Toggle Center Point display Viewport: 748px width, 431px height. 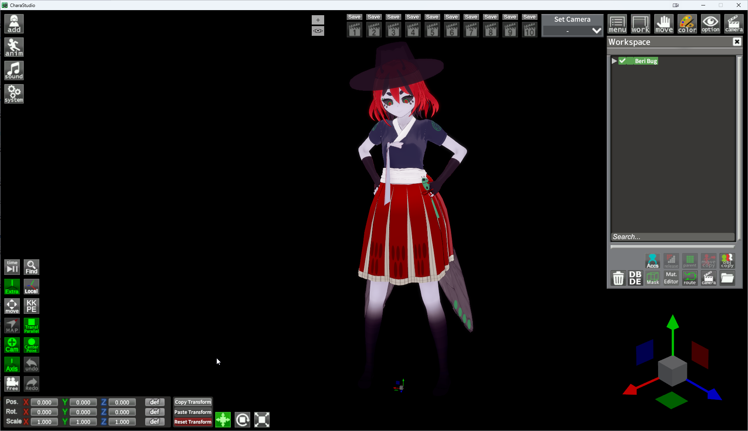[x=32, y=345]
